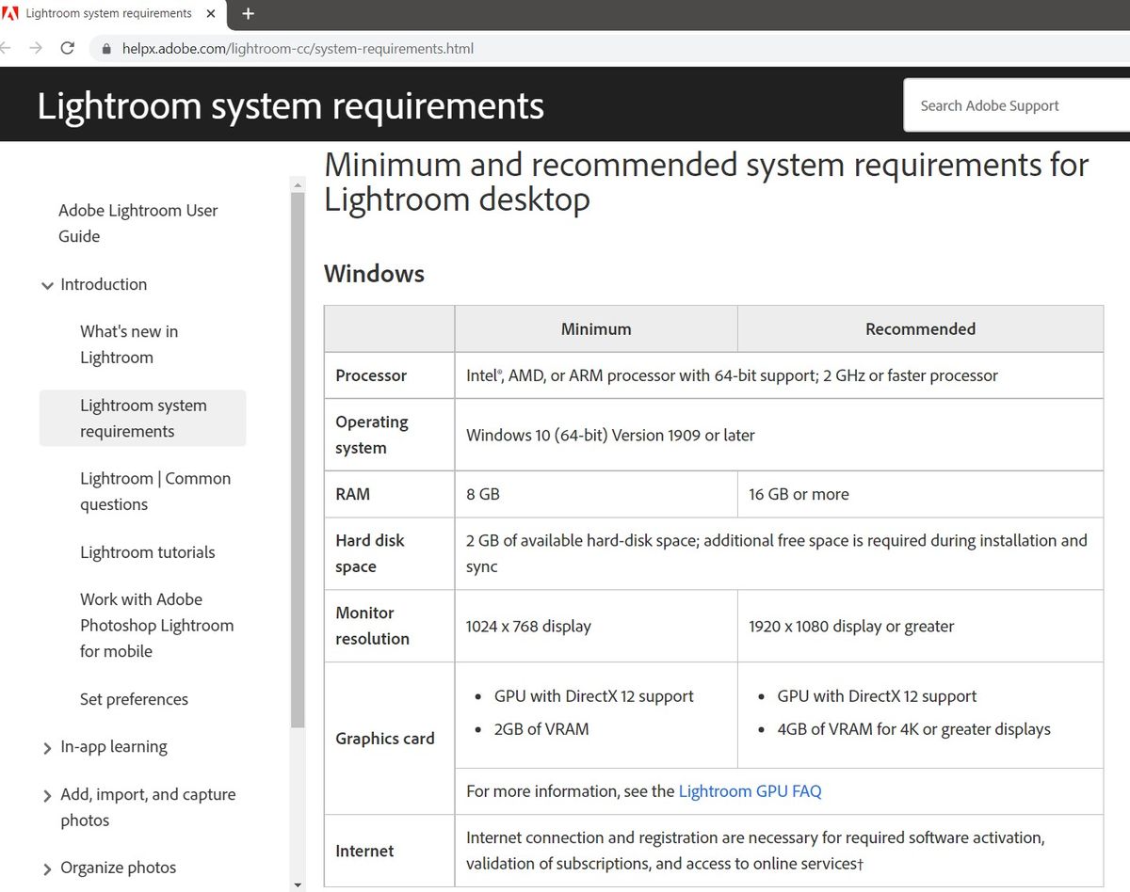Click the Minimum and recommended system requirements heading
The image size is (1130, 892).
click(x=706, y=182)
